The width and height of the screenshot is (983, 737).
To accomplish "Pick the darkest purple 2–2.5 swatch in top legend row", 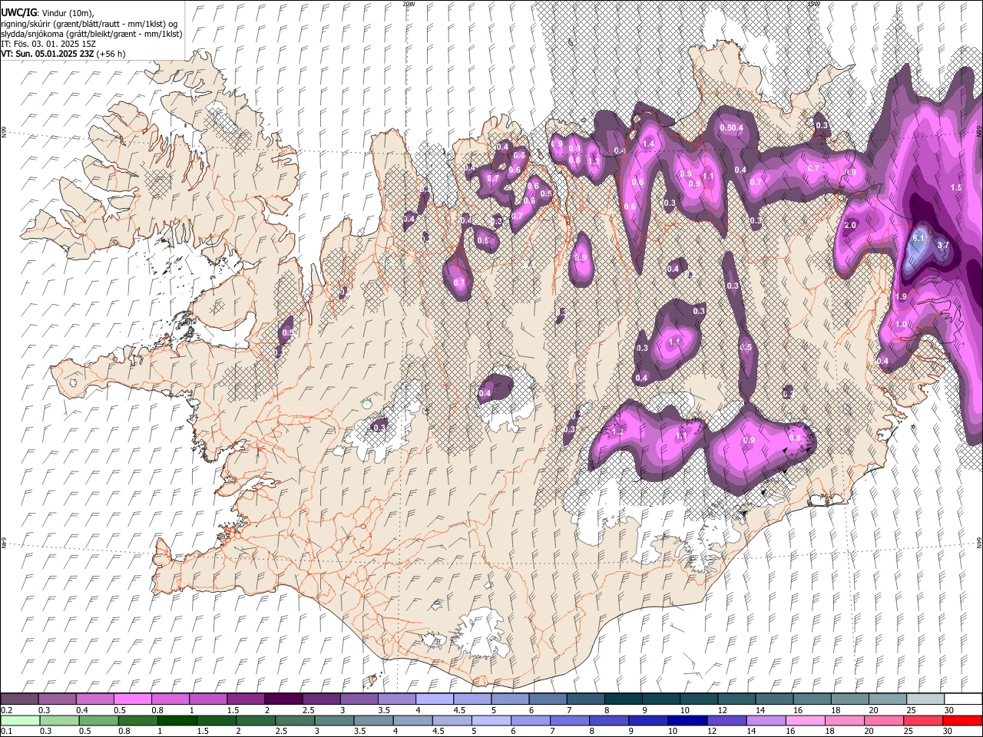I will click(283, 699).
